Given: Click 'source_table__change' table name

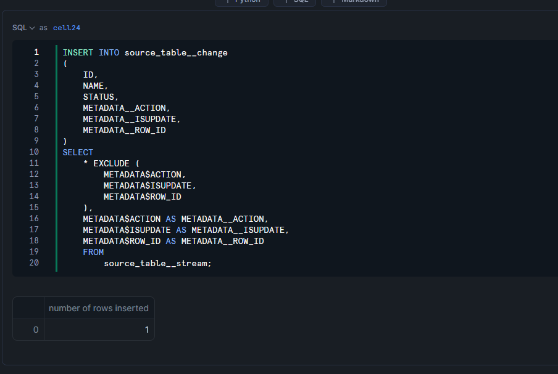Looking at the screenshot, I should (x=176, y=52).
